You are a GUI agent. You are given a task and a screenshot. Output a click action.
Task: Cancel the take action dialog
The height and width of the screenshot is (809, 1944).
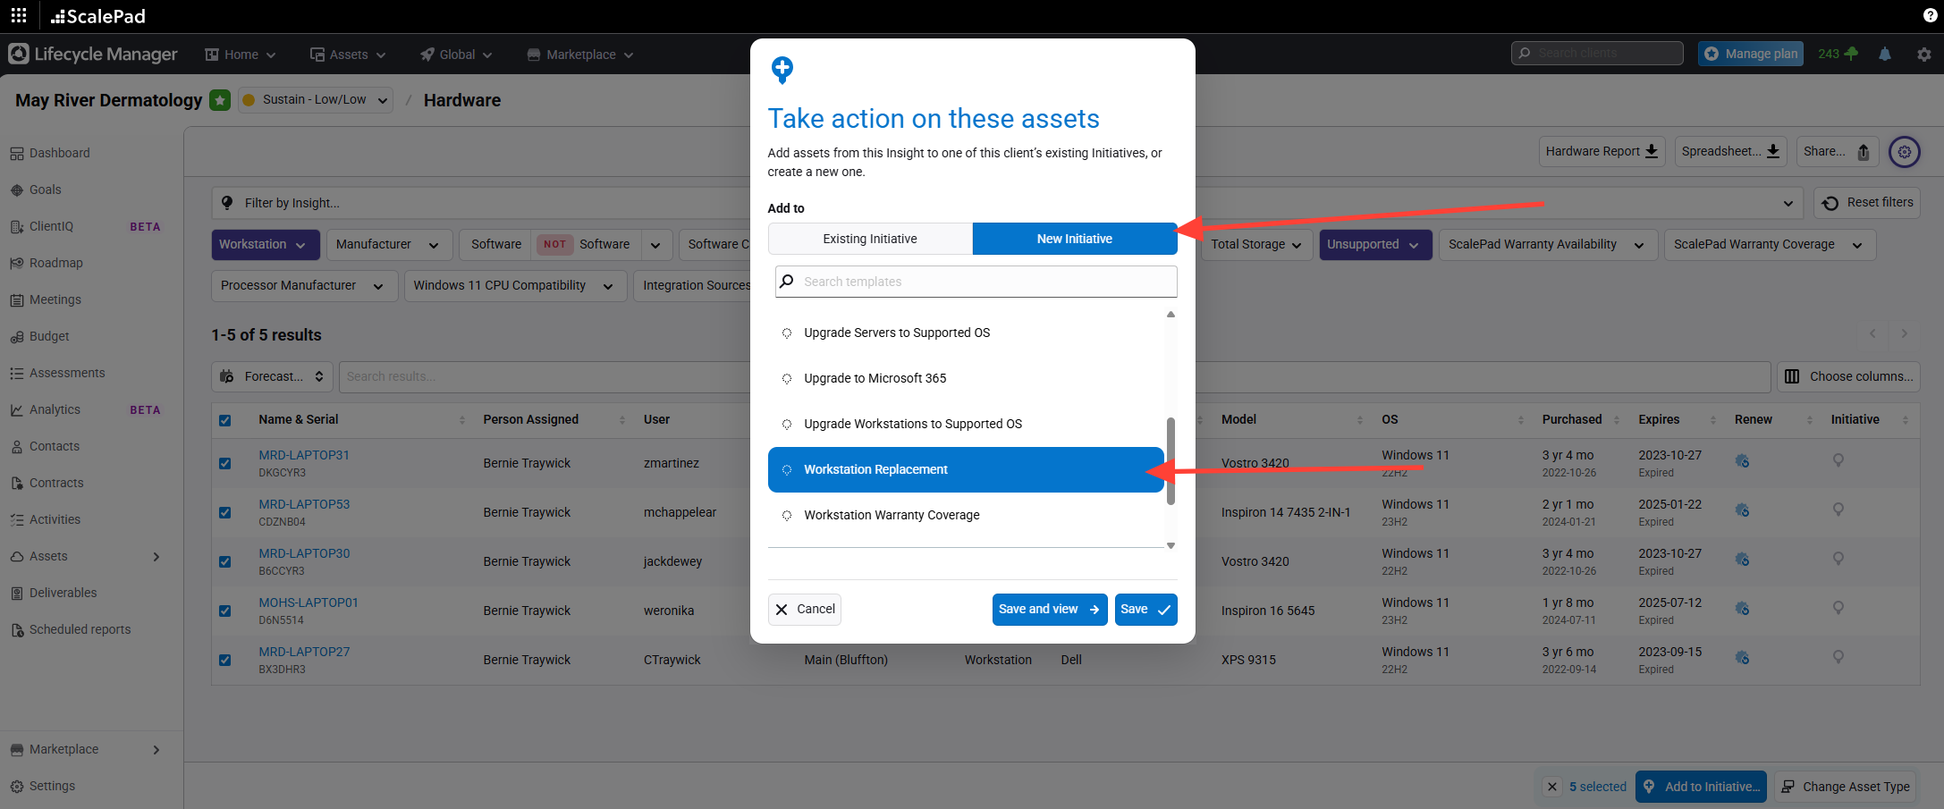click(804, 610)
